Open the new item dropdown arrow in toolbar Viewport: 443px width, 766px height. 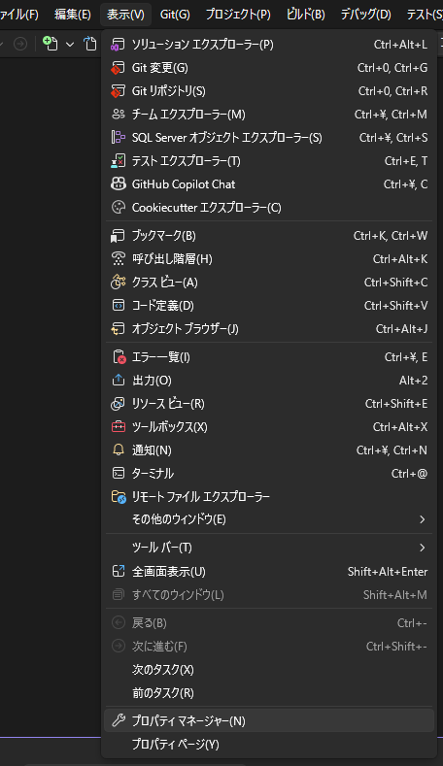coord(70,45)
